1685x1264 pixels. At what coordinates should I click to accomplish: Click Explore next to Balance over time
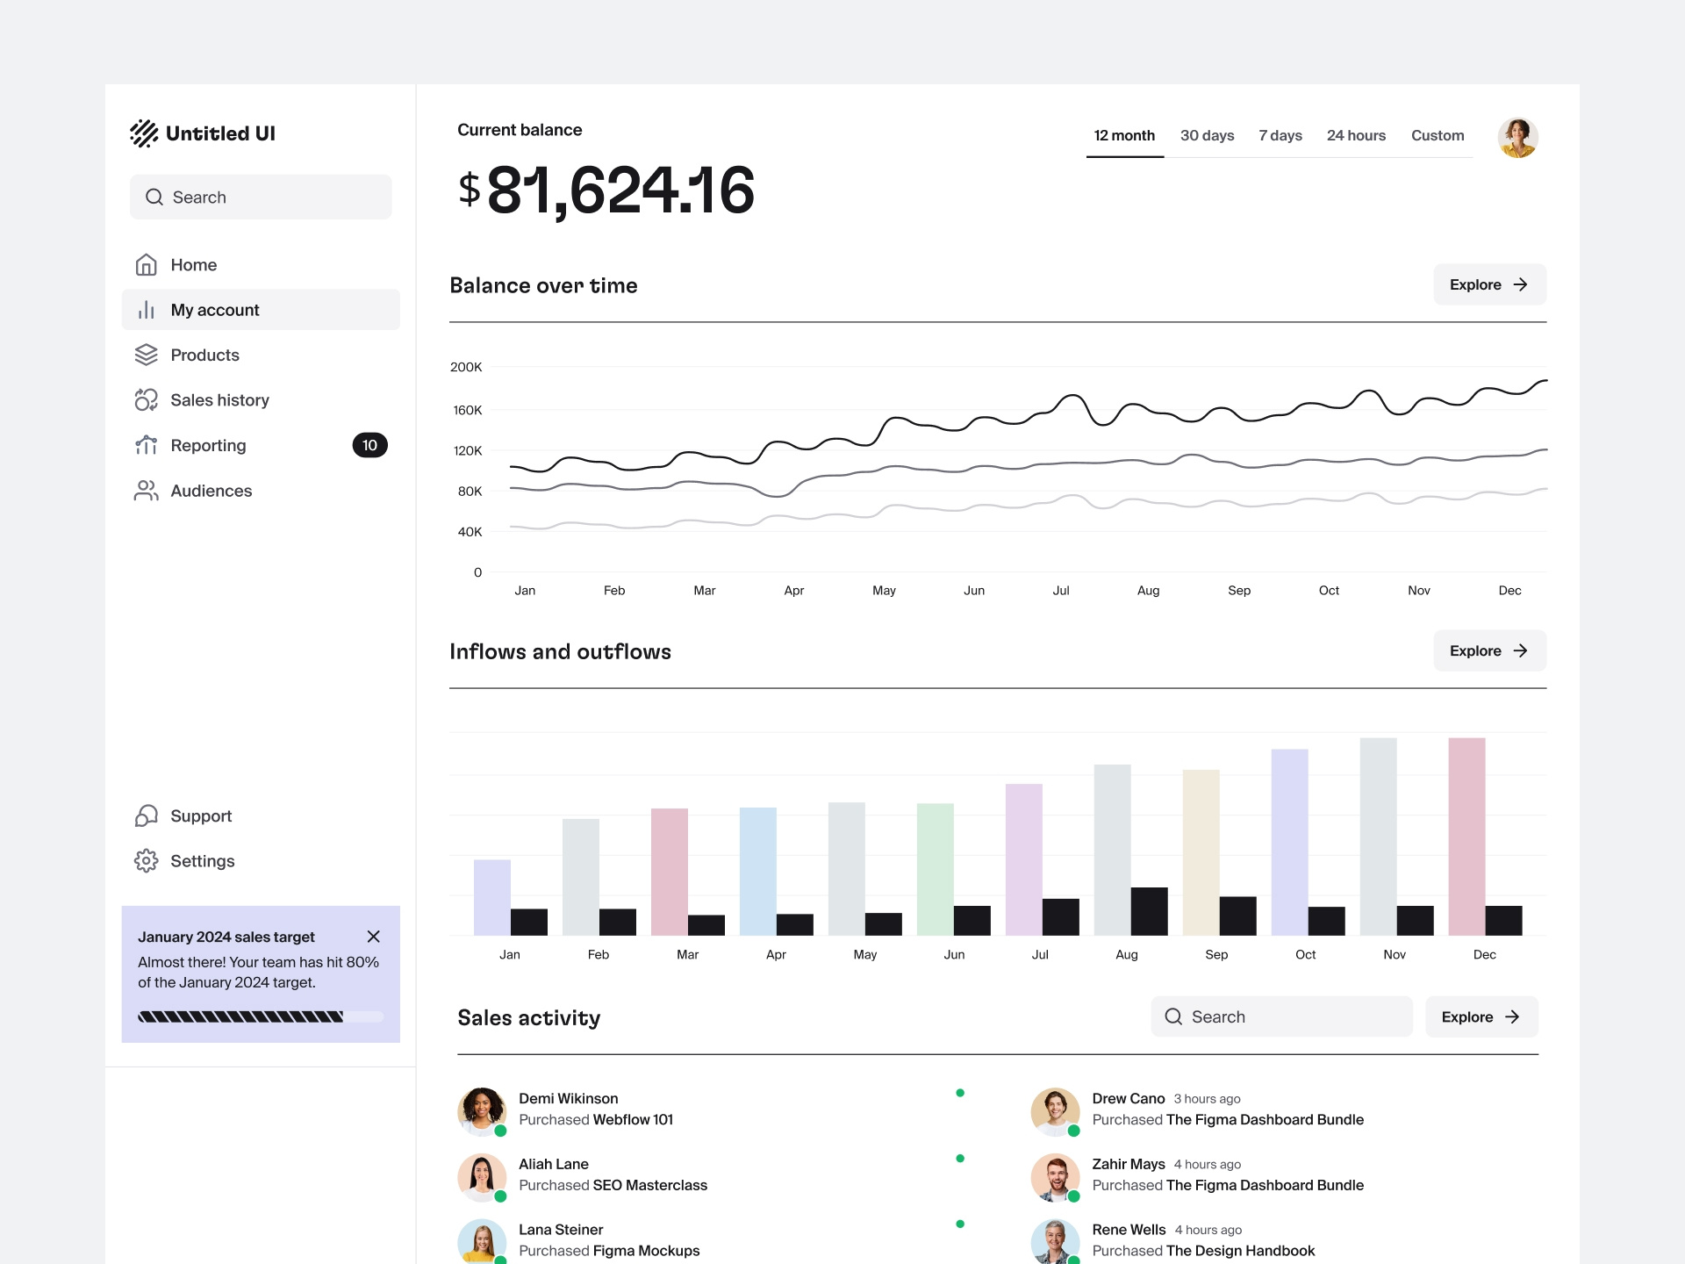point(1489,284)
